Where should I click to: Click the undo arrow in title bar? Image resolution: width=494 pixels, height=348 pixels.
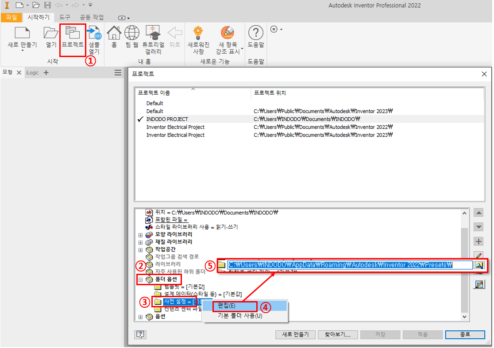(x=59, y=5)
